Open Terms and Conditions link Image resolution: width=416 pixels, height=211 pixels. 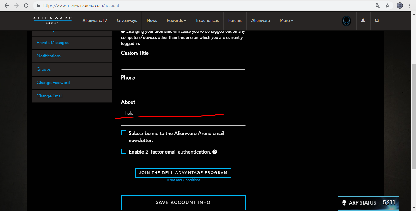pos(183,180)
